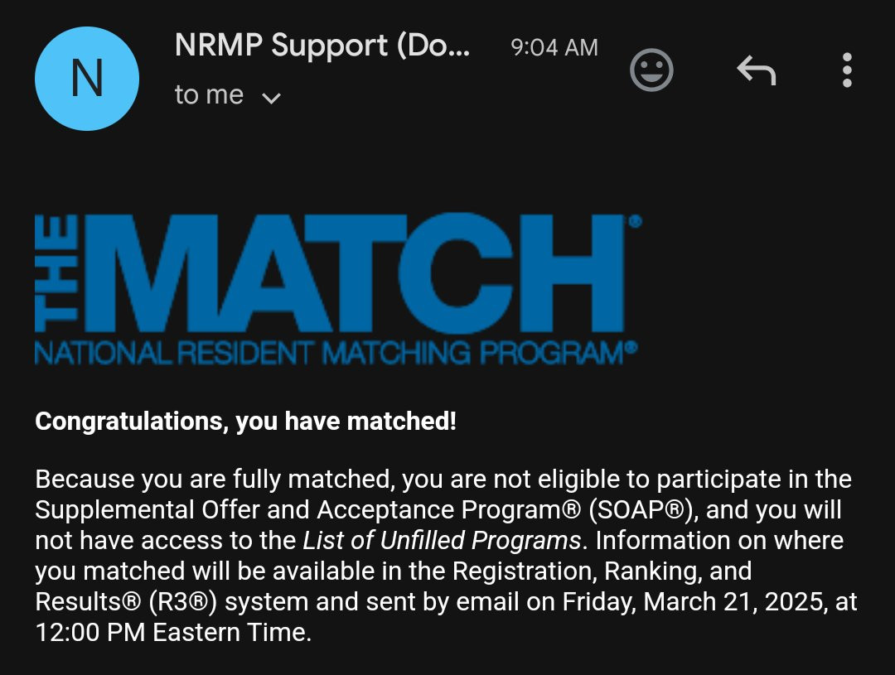Select the Congratulations, you have matched heading
895x675 pixels.
(x=245, y=421)
